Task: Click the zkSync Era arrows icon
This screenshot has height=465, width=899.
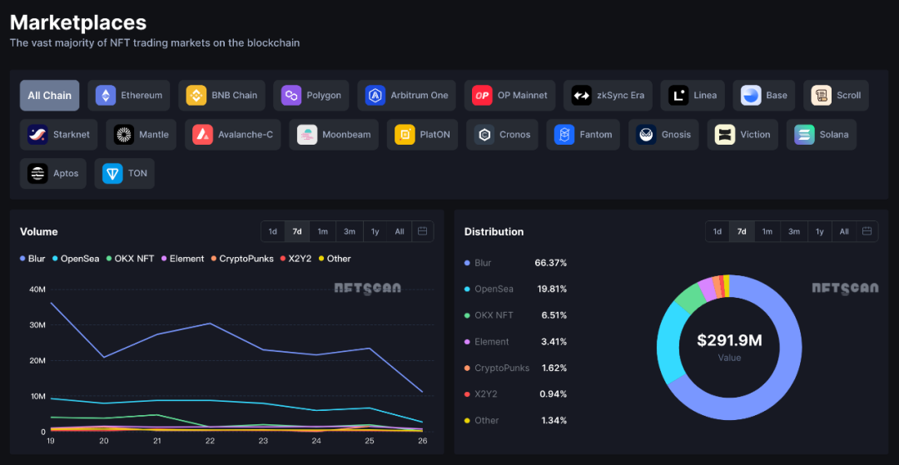Action: [x=581, y=95]
